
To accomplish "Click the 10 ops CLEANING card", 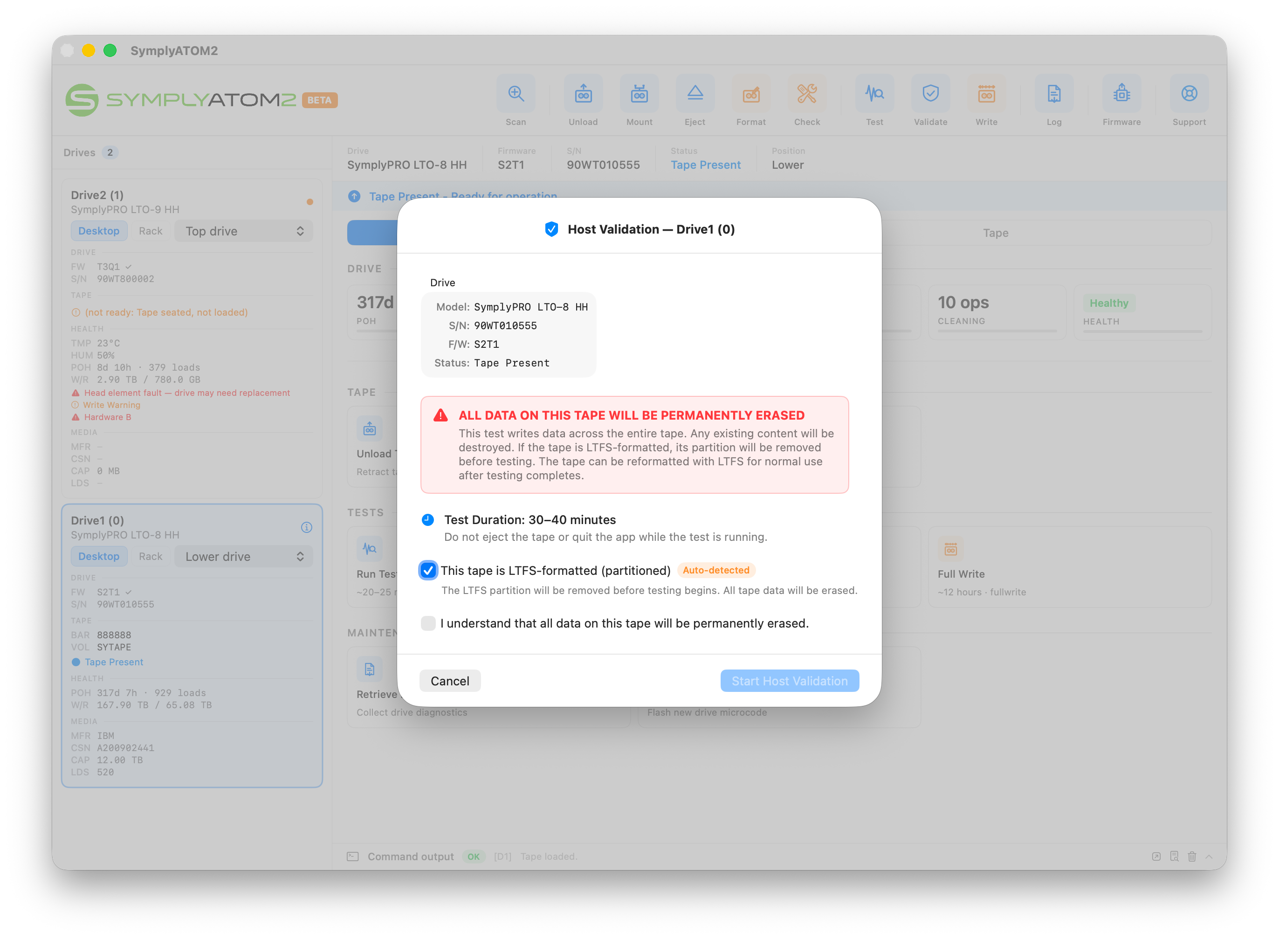I will click(x=997, y=312).
